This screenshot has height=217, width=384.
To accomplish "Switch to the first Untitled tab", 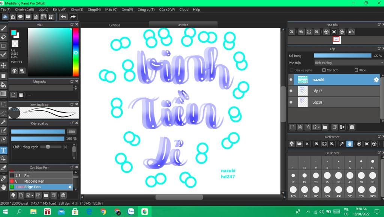I will pyautogui.click(x=115, y=25).
